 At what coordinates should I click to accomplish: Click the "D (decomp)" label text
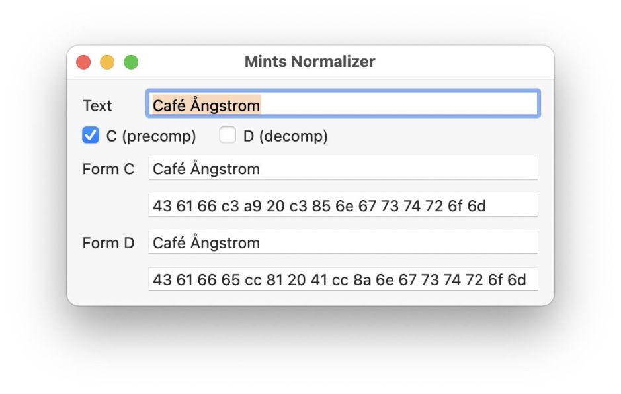point(285,136)
